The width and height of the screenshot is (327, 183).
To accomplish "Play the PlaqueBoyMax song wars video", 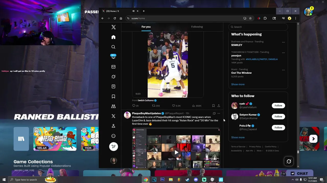I will (176, 152).
